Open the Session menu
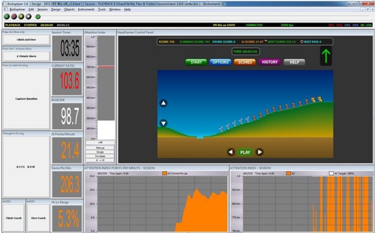 (42, 9)
